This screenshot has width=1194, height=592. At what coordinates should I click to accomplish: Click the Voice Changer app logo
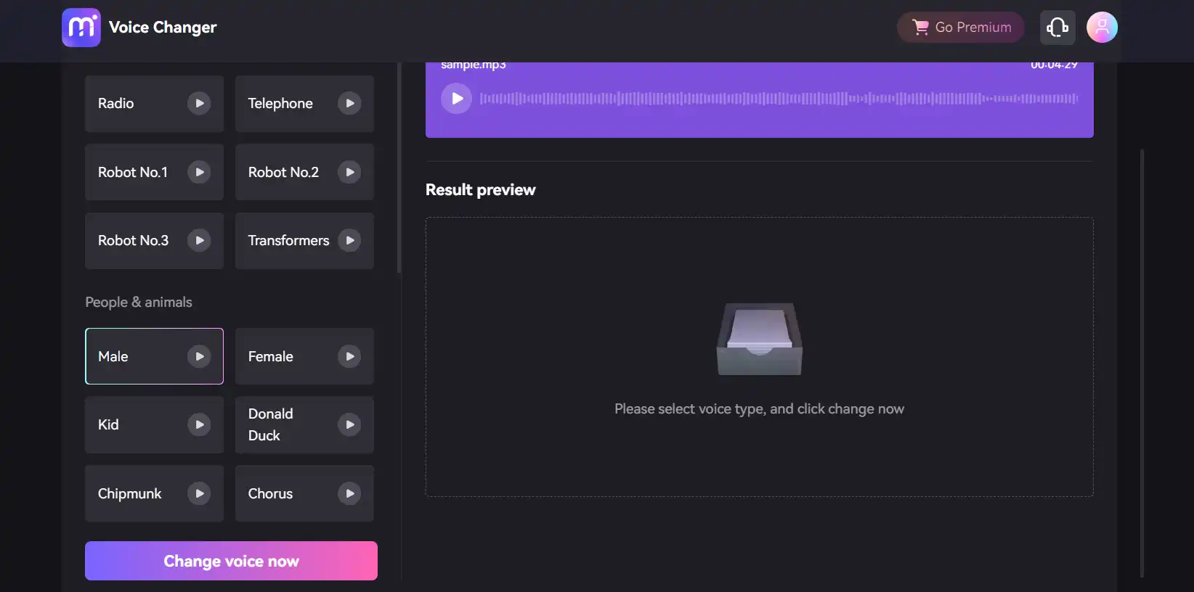[x=81, y=28]
